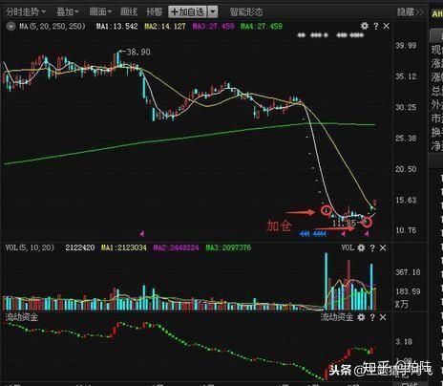Toggle 隐藏>> to hide side panel

coord(411,12)
